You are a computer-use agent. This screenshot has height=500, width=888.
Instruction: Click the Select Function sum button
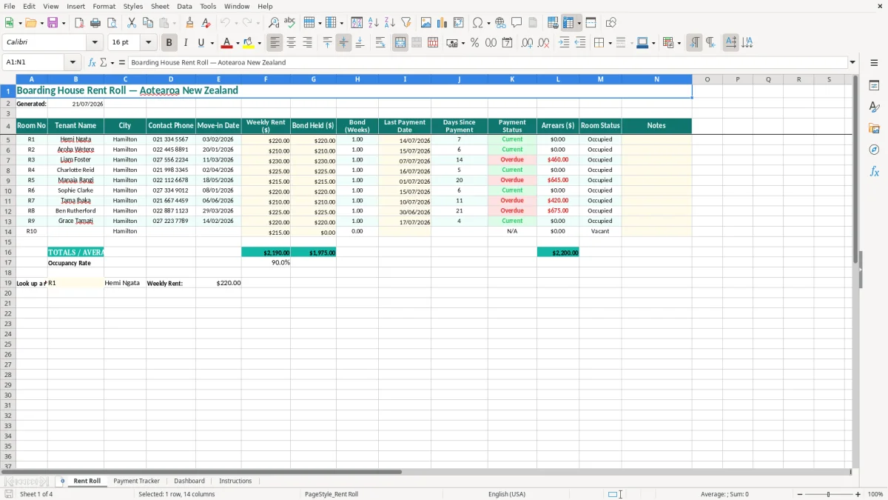pyautogui.click(x=104, y=63)
